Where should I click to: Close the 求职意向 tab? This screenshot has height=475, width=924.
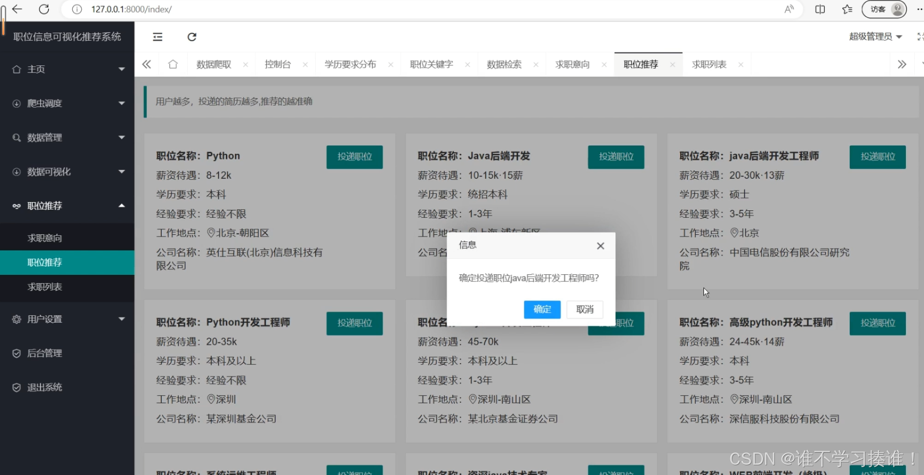point(604,64)
